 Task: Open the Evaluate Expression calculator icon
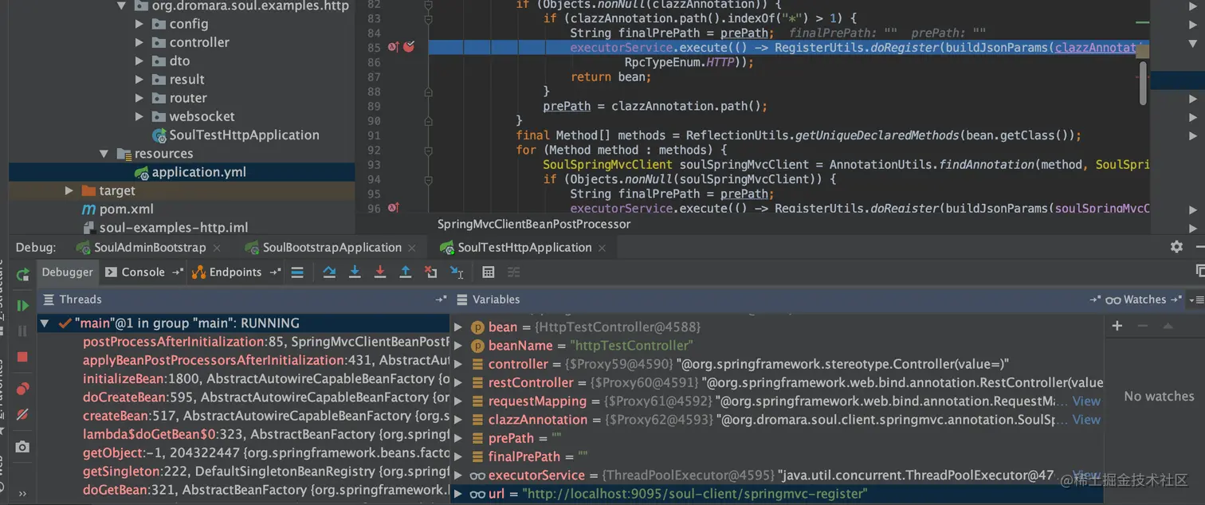point(489,272)
